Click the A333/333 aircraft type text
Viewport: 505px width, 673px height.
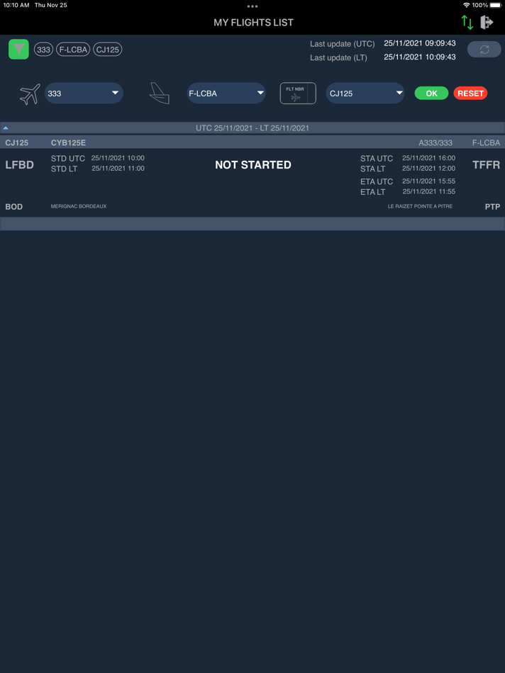[x=435, y=143]
